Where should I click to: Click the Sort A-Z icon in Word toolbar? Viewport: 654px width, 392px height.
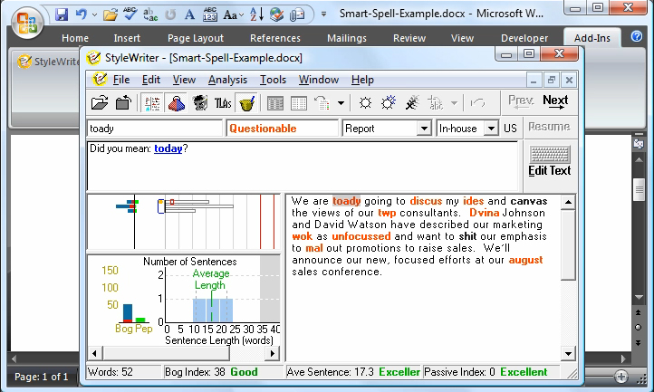(256, 14)
